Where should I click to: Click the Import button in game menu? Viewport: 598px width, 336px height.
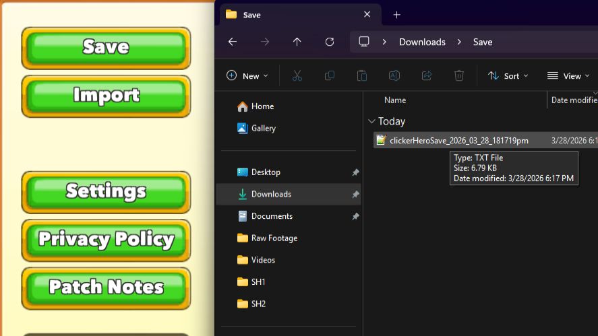[x=106, y=96]
